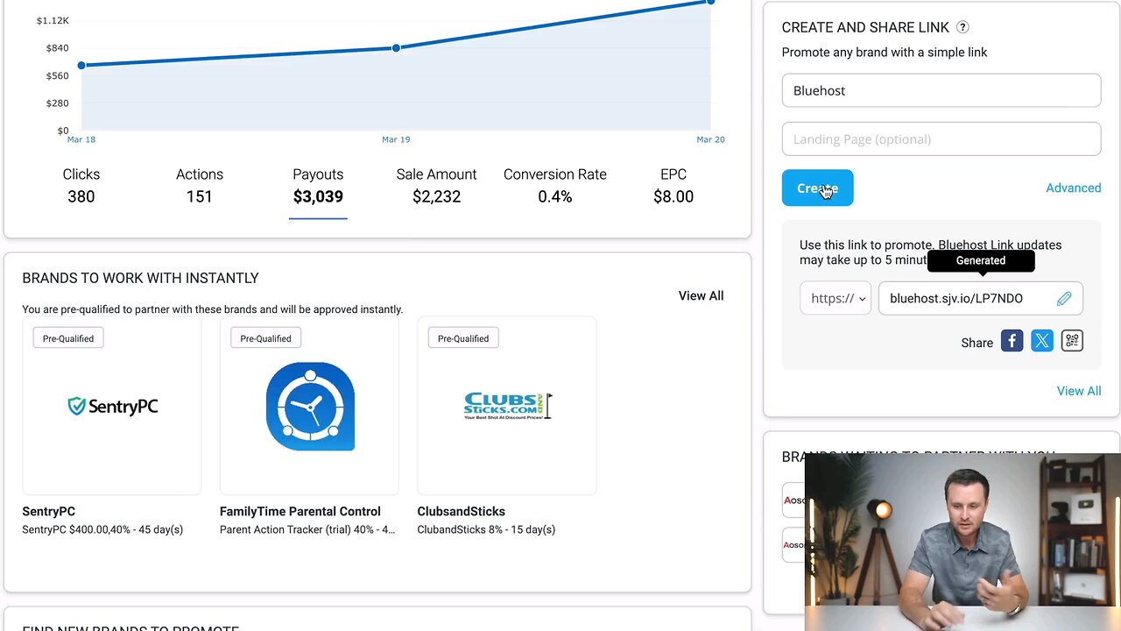Open Advanced link options
Screen dimensions: 1121x631
[x=1074, y=188]
